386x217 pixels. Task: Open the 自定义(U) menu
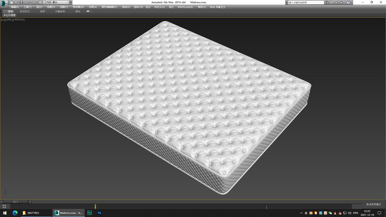(x=160, y=7)
